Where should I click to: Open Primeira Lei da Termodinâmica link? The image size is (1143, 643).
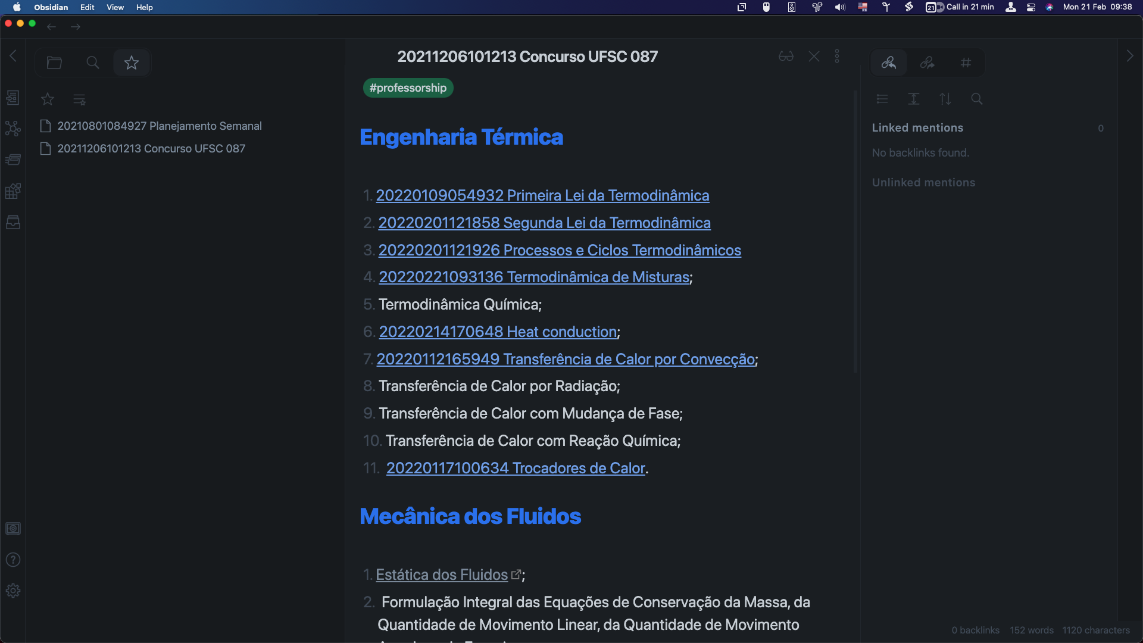point(542,195)
